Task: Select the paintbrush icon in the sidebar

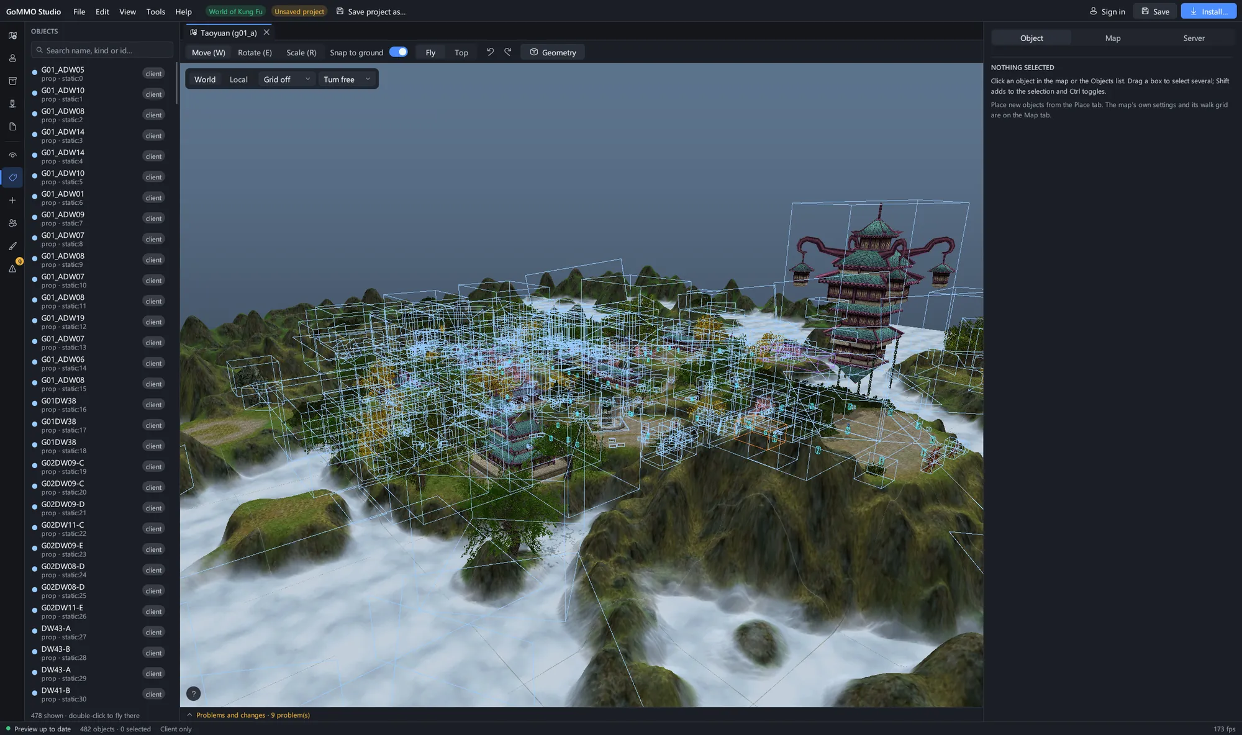Action: 12,246
